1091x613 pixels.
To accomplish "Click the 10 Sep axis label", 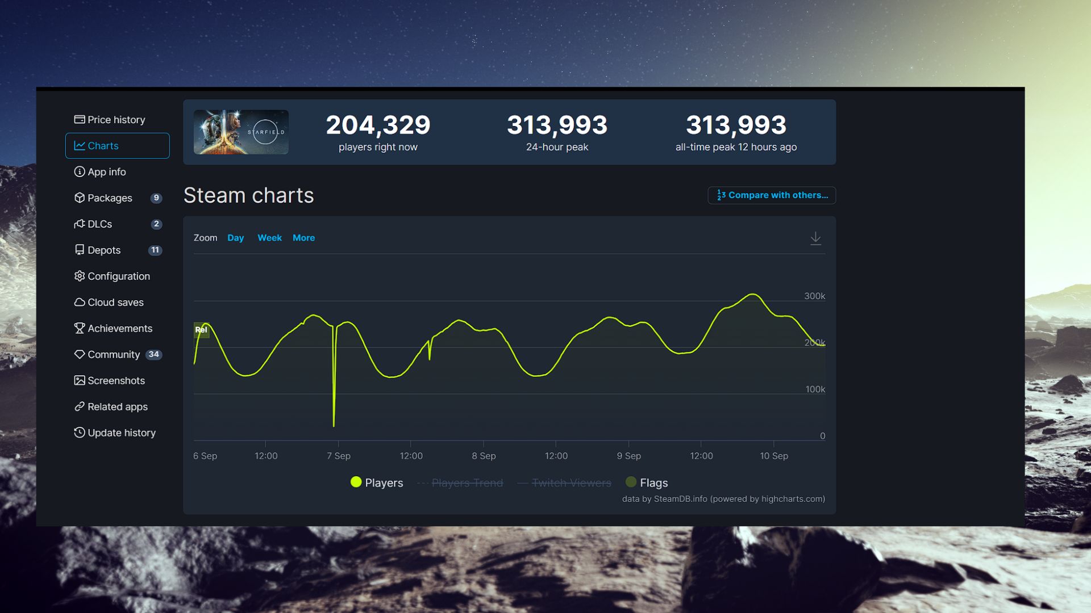I will [x=774, y=456].
